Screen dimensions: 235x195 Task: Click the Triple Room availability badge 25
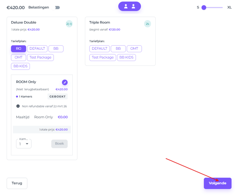pos(147,24)
